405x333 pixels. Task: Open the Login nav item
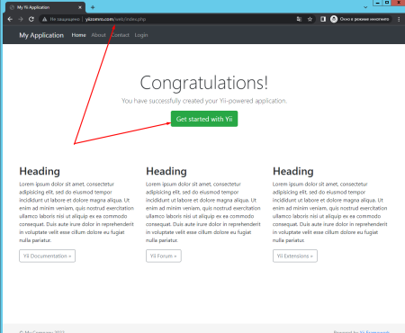141,35
